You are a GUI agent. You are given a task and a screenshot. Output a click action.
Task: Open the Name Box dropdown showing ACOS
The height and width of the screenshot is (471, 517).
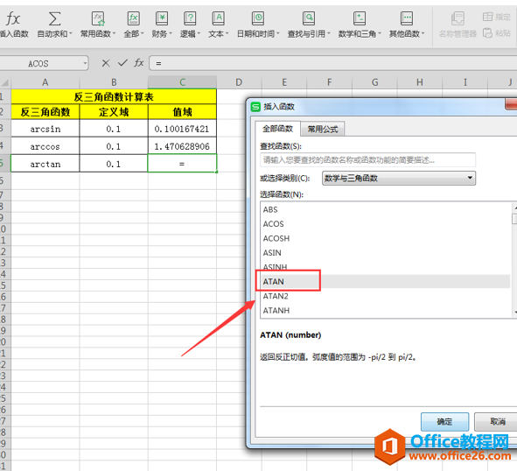click(x=85, y=63)
